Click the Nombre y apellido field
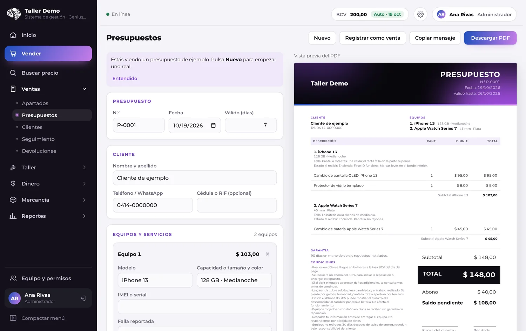Viewport: 526px width, 331px height. [195, 178]
